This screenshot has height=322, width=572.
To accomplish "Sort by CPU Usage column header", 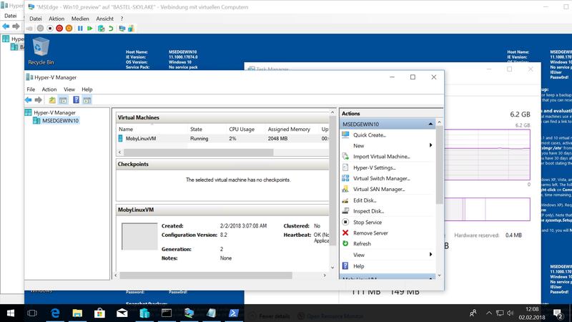I will click(x=242, y=129).
